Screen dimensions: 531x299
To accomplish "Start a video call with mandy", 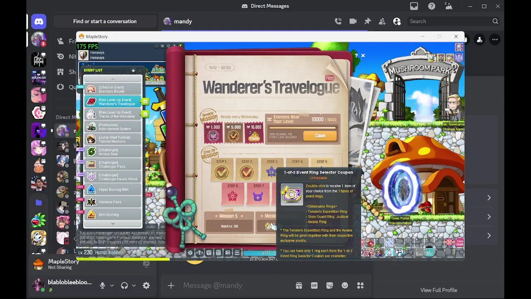I will click(x=353, y=21).
